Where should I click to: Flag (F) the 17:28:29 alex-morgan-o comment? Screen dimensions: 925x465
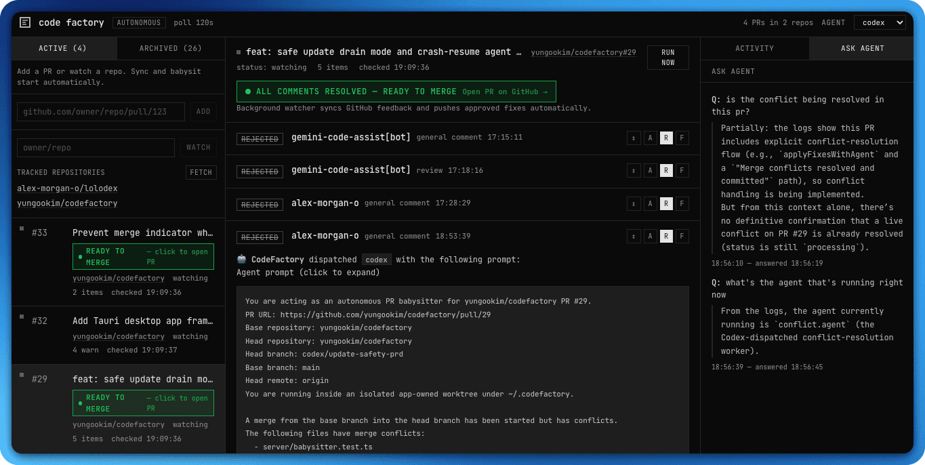(682, 203)
